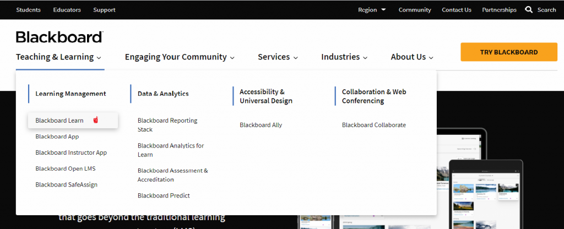Expand the Industries menu
564x229 pixels.
pos(344,57)
